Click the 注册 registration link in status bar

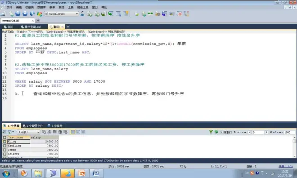pyautogui.click(x=286, y=166)
